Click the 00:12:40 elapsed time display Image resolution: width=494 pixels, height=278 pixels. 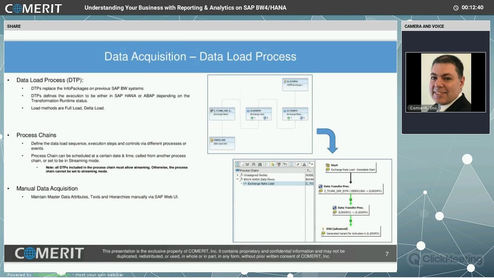click(472, 8)
